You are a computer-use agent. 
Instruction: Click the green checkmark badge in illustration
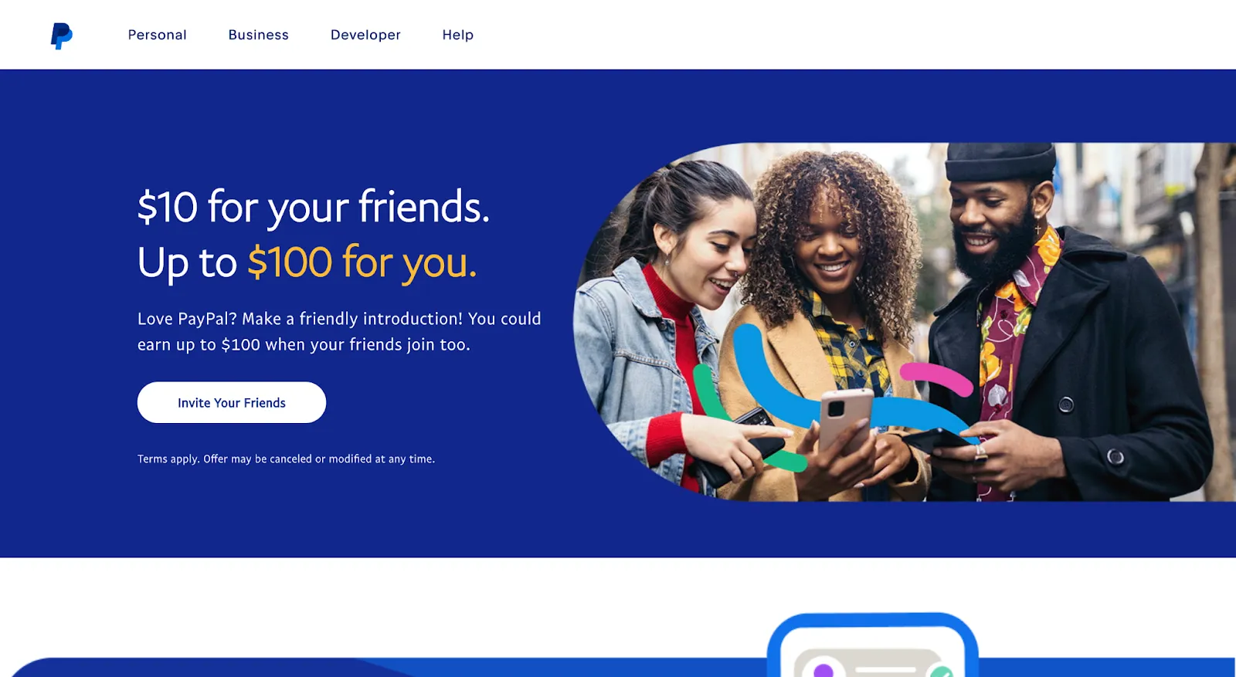click(x=942, y=671)
